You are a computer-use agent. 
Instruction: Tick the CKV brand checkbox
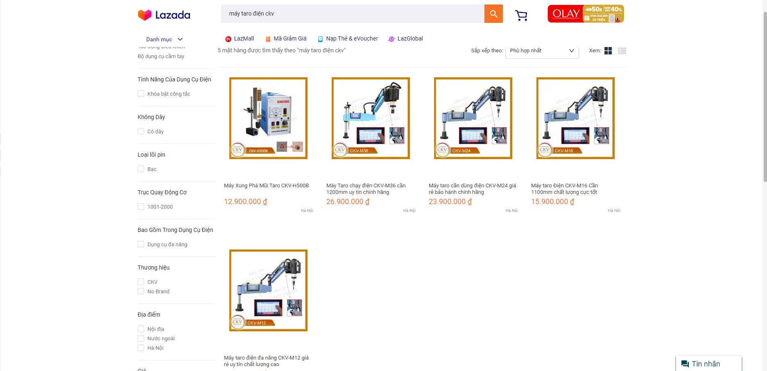141,282
